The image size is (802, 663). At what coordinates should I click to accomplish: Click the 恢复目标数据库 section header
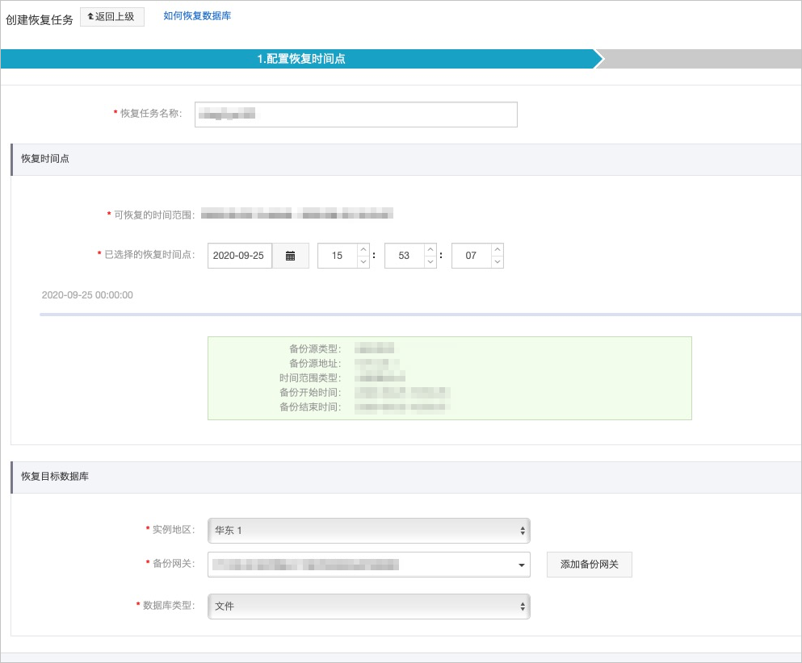click(406, 477)
